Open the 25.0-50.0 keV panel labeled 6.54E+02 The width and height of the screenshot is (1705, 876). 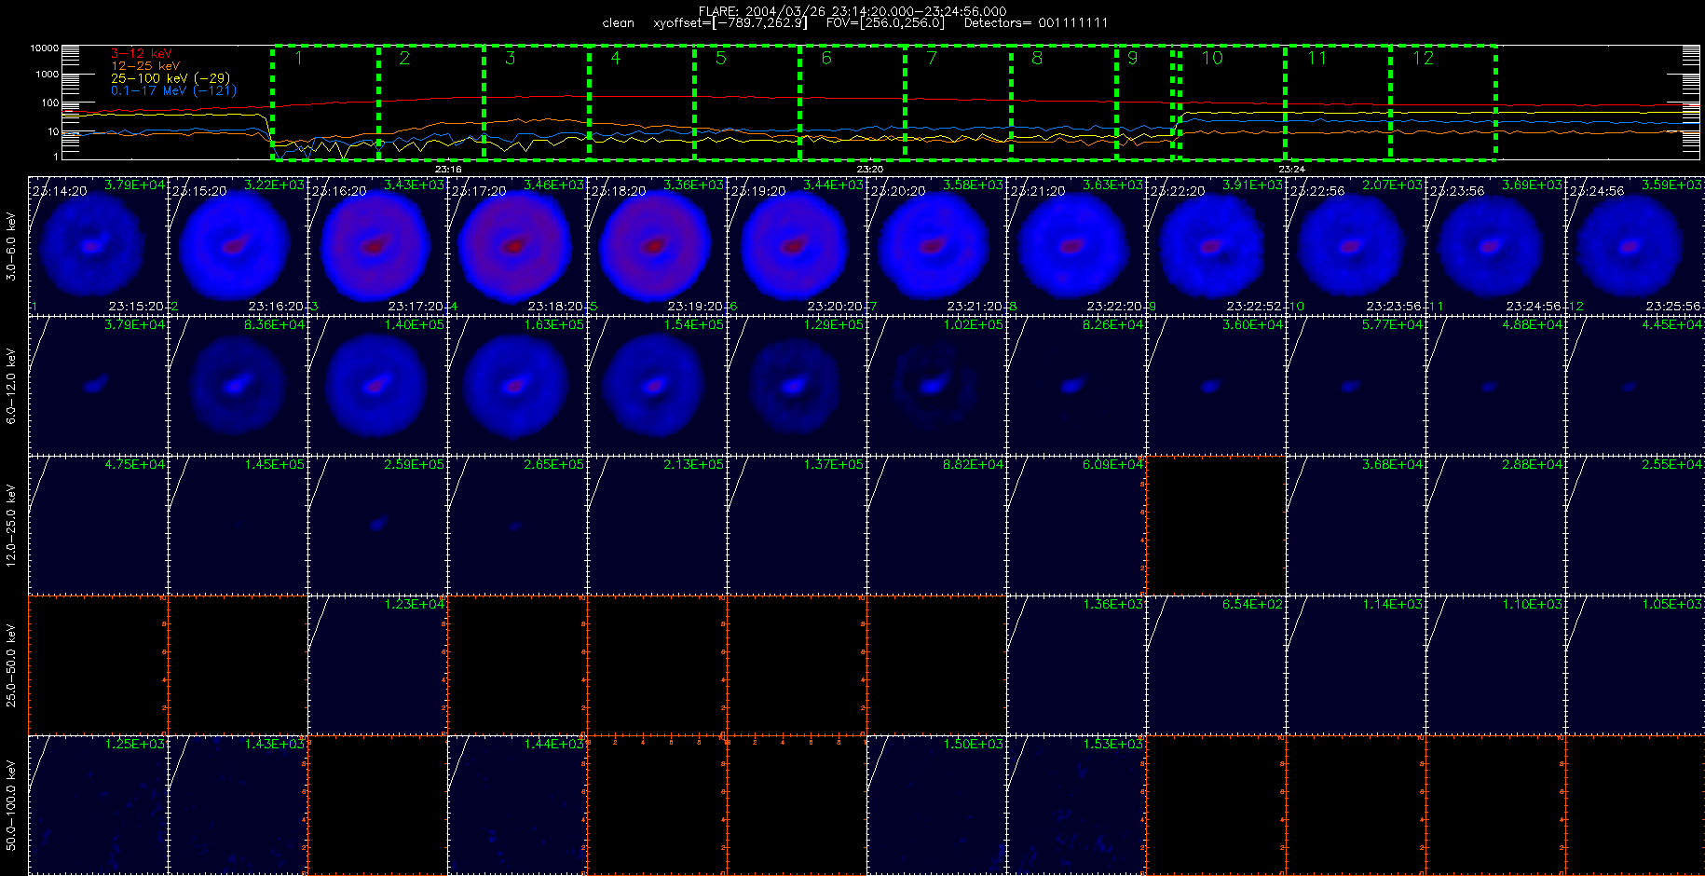(1216, 665)
